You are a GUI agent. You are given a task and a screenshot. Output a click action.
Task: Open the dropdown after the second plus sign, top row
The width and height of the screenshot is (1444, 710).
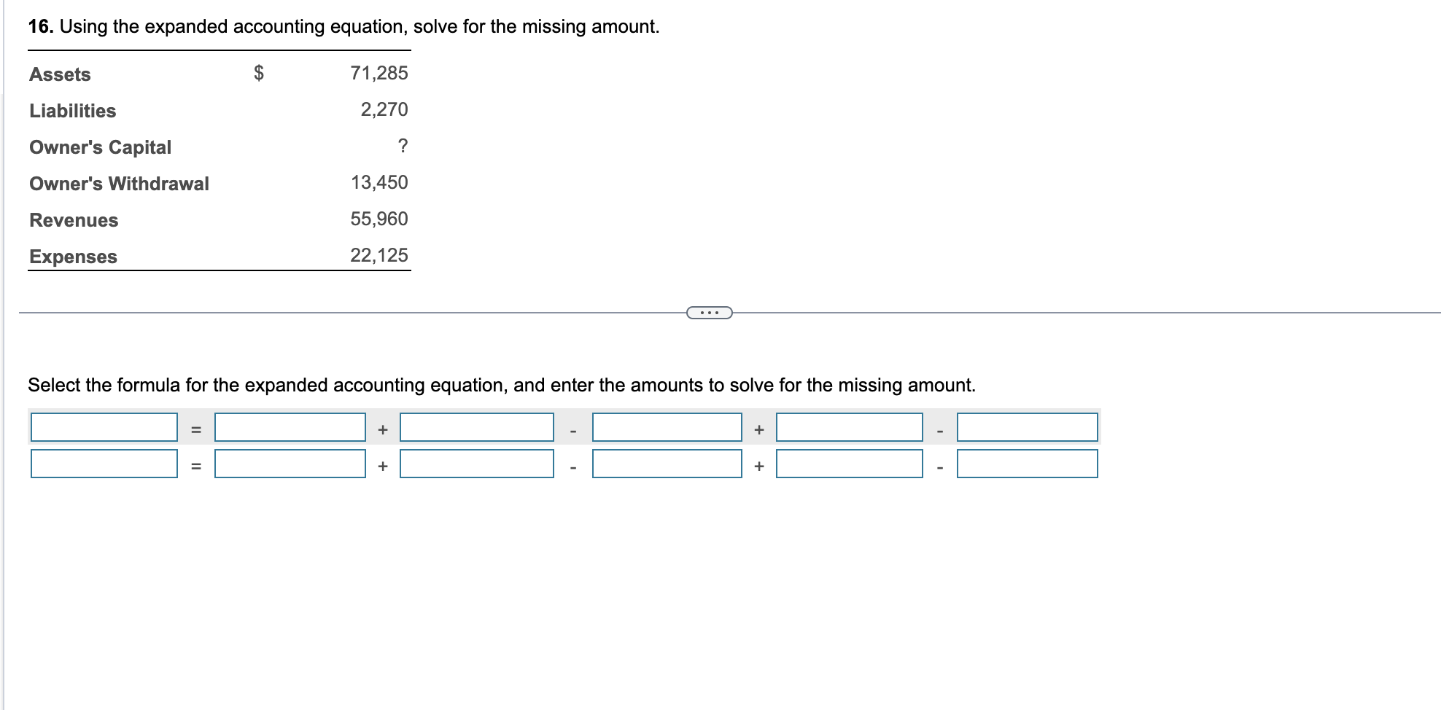point(848,429)
